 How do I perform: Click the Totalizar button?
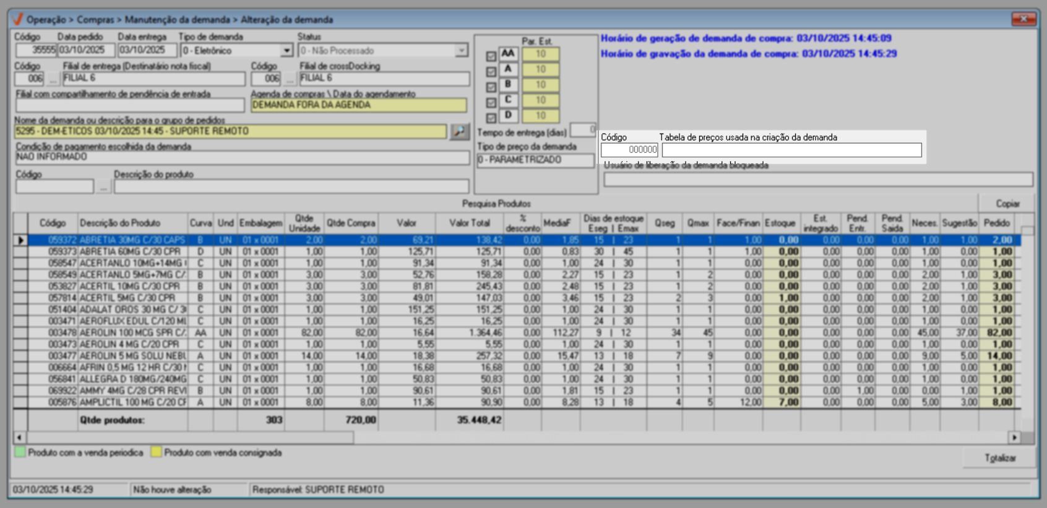tap(1000, 458)
